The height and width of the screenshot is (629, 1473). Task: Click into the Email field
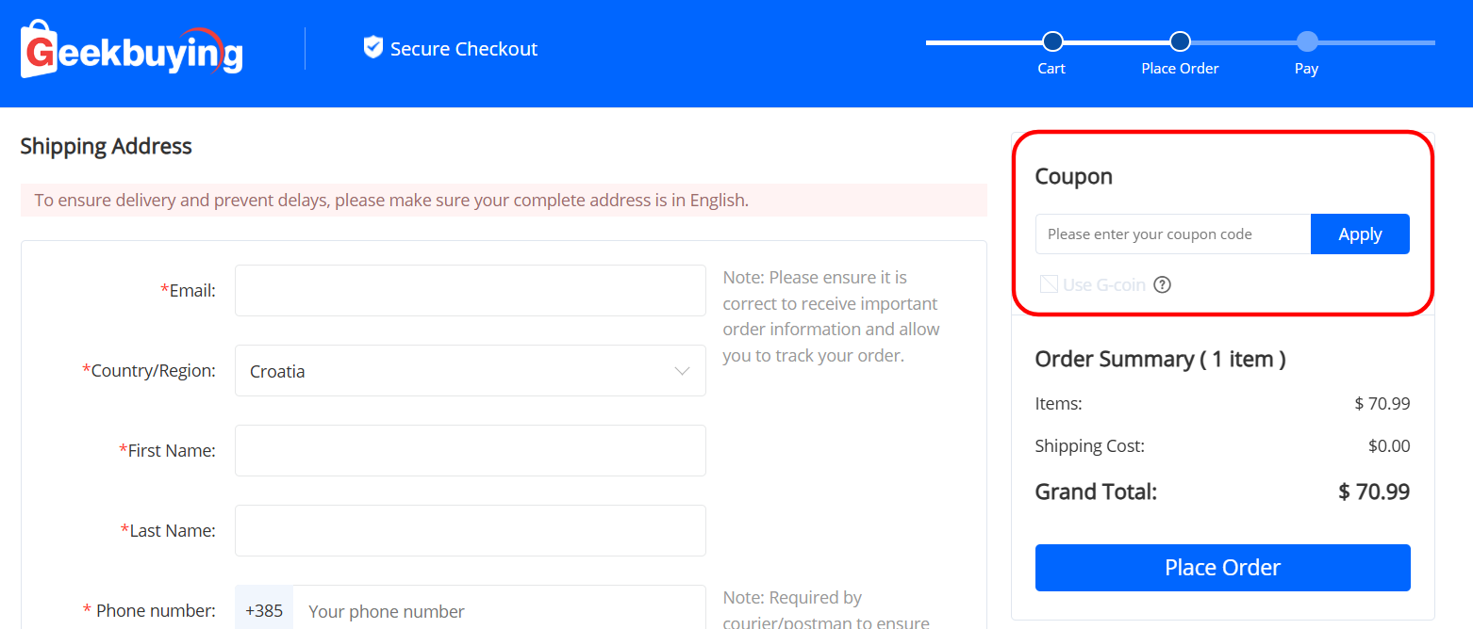click(x=470, y=291)
